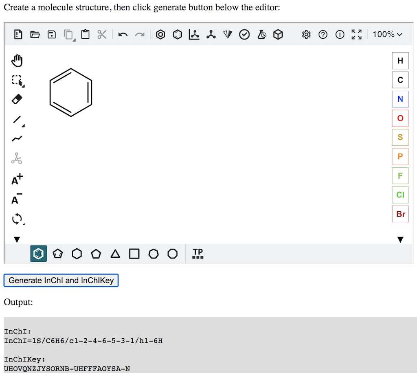417x379 pixels.
Task: Open the editor settings gear
Action: 306,35
